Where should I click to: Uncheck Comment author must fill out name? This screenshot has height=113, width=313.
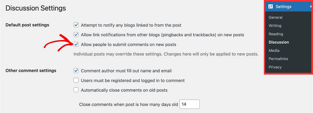pyautogui.click(x=76, y=71)
